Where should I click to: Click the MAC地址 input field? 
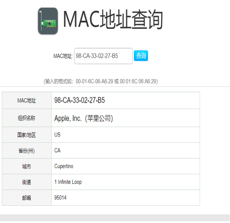point(104,56)
